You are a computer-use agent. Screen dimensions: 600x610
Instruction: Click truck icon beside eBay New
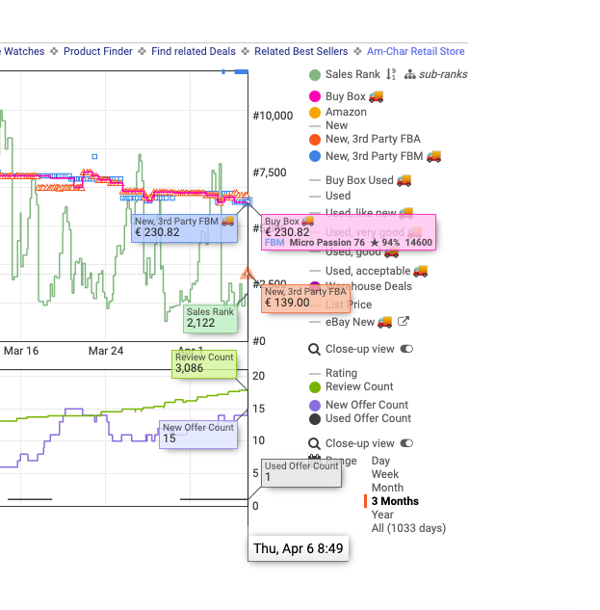[385, 322]
